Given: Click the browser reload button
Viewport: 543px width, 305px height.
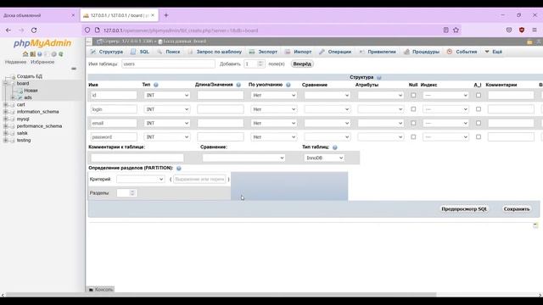Looking at the screenshot, I should (34, 30).
